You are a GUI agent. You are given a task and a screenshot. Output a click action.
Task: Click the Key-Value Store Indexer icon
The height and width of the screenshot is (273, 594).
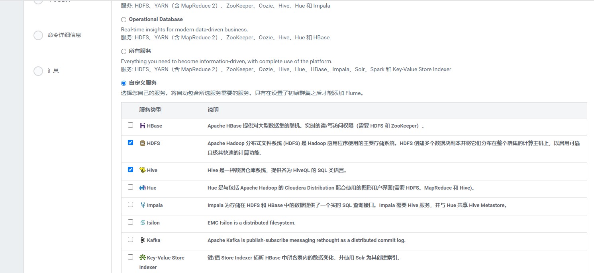(x=143, y=258)
